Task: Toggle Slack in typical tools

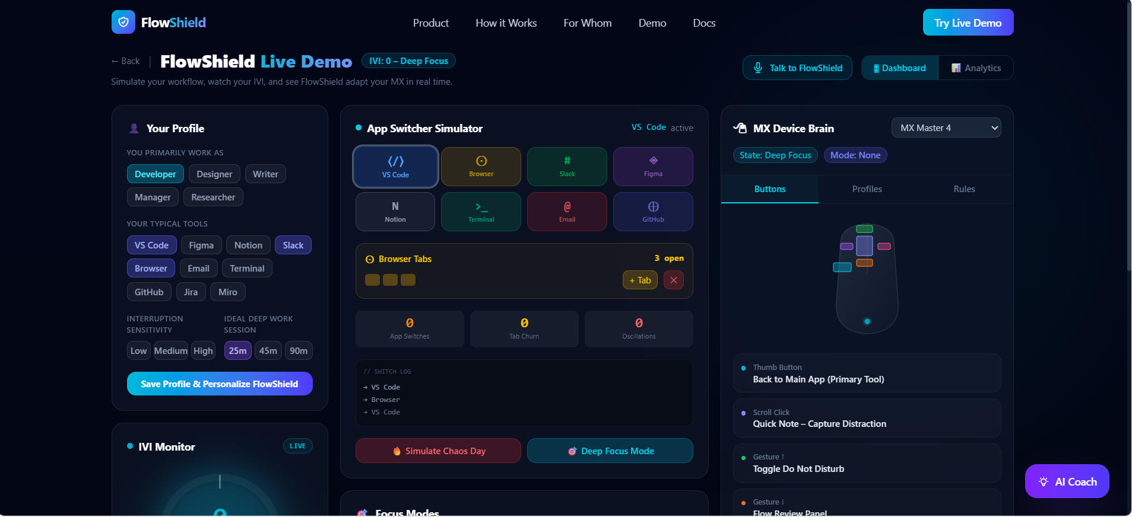Action: (293, 245)
